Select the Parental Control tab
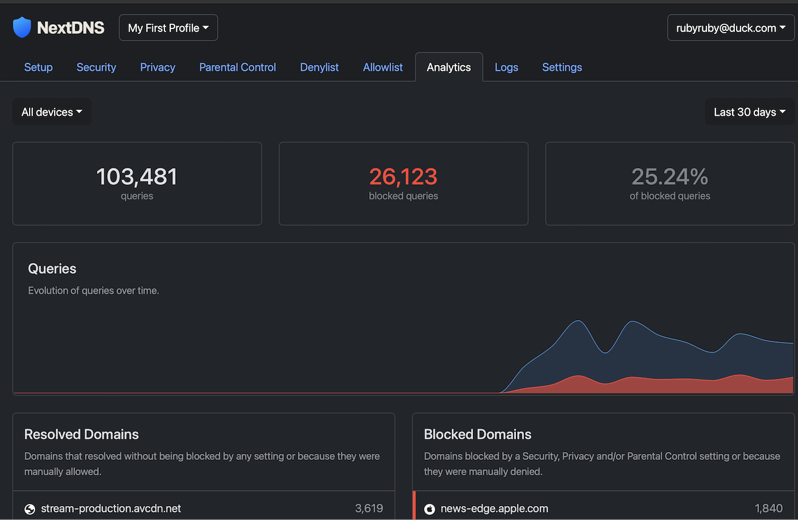The width and height of the screenshot is (798, 520). 238,67
